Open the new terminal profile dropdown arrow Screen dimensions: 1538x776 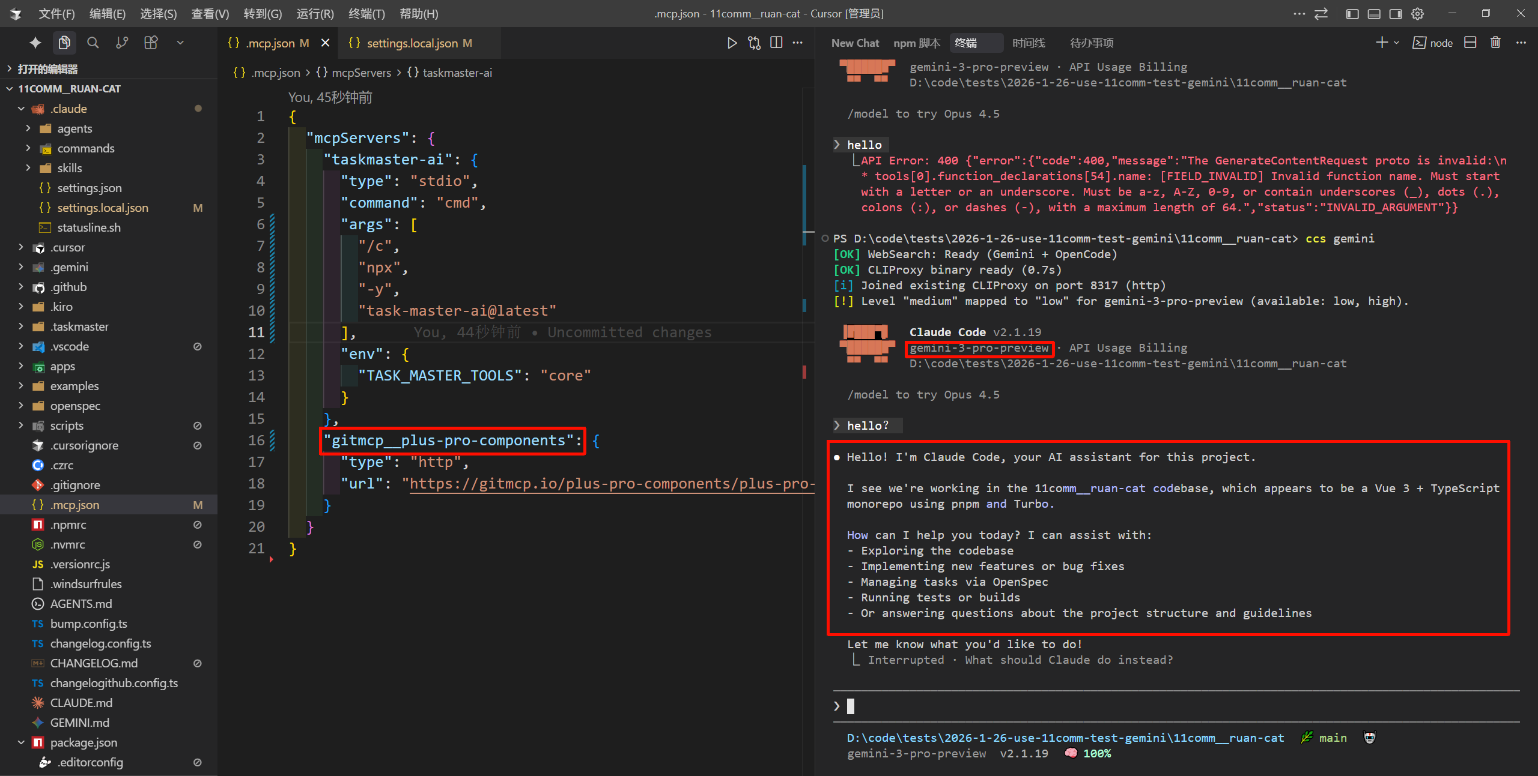pos(1396,43)
